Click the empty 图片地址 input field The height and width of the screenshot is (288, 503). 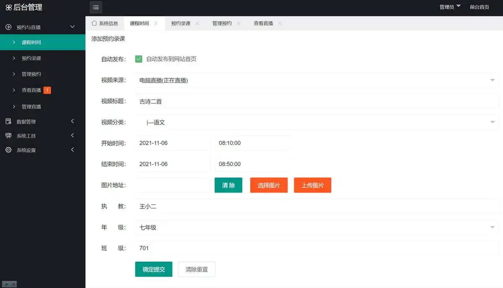click(172, 185)
